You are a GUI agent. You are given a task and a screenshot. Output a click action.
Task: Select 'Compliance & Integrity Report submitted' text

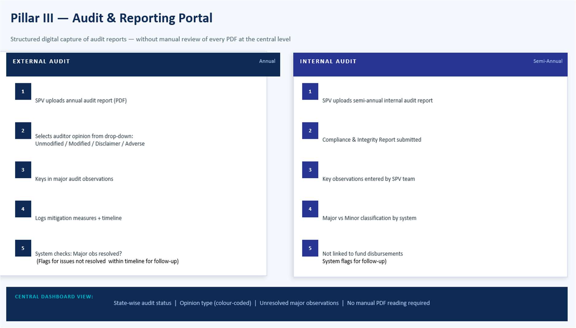click(x=372, y=140)
